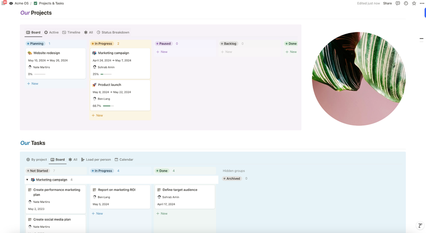426x233 pixels.
Task: Open the comments icon in top bar
Action: point(398,3)
